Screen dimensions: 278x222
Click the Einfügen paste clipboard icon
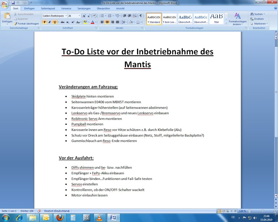(x=7, y=16)
